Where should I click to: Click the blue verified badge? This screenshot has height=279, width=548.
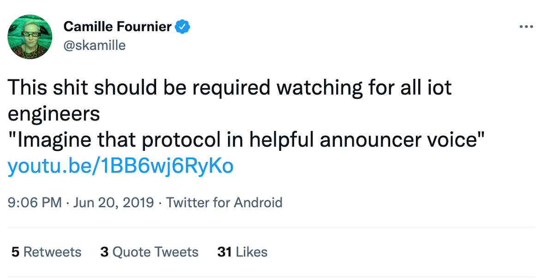click(183, 27)
